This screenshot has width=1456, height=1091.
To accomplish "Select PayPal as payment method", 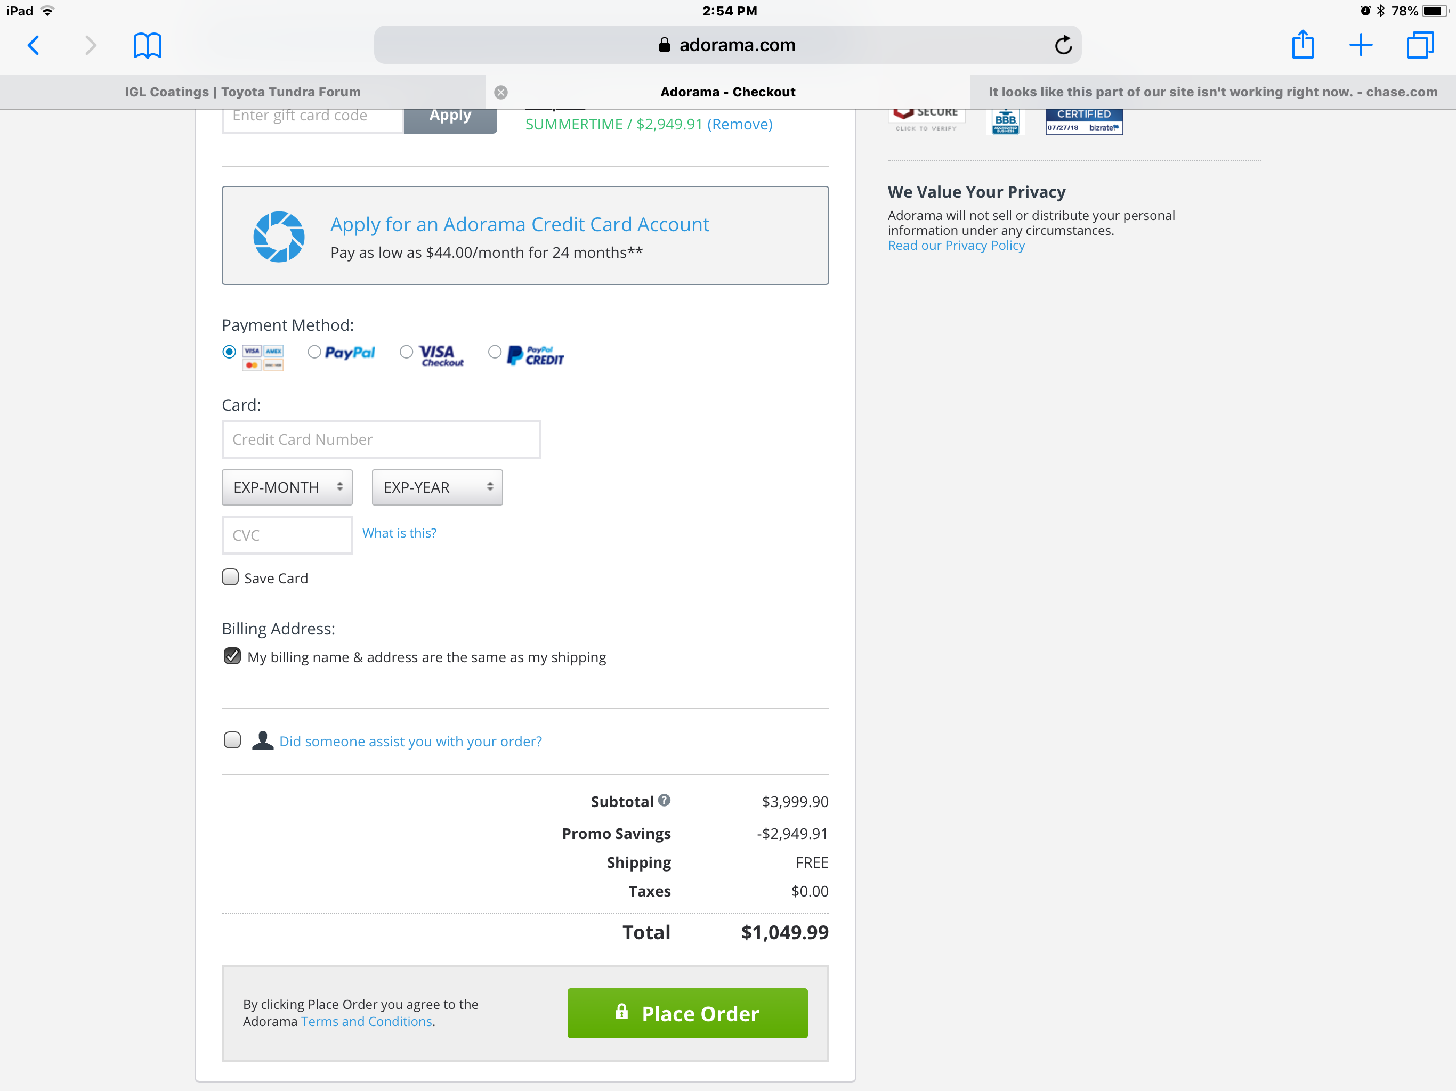I will [314, 352].
